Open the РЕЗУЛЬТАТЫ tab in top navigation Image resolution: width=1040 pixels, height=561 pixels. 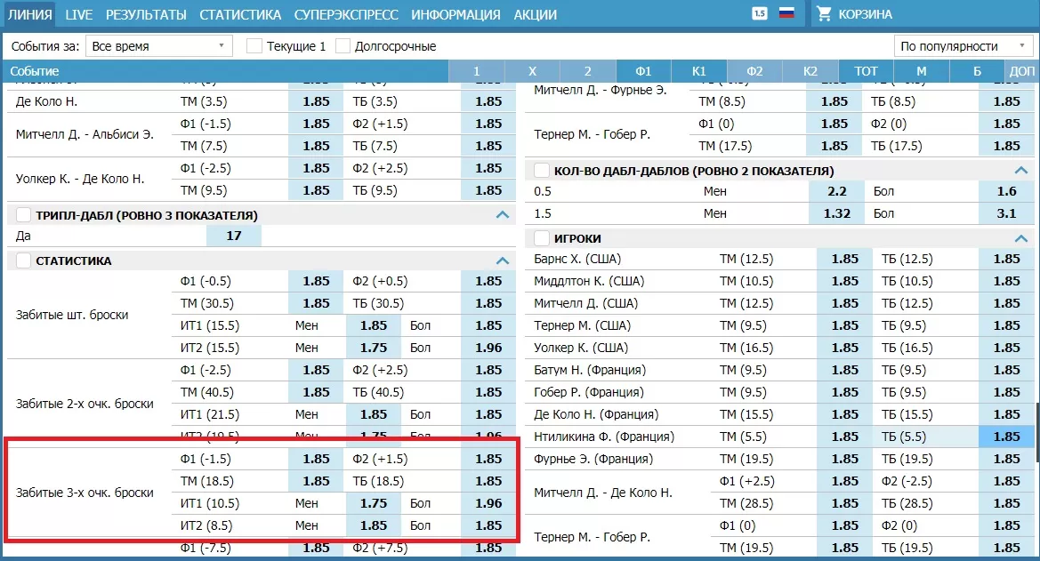coord(146,14)
